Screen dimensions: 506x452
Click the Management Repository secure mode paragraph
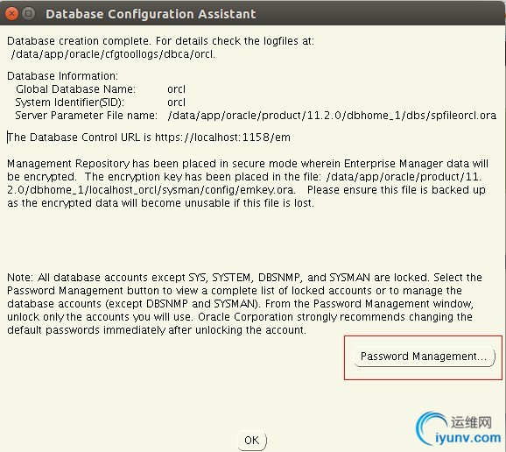(x=248, y=183)
